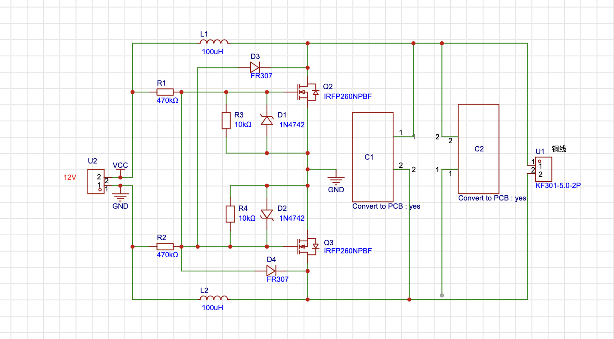614x339 pixels.
Task: Click "Convert to PCB : yes" under C2
Action: click(492, 198)
